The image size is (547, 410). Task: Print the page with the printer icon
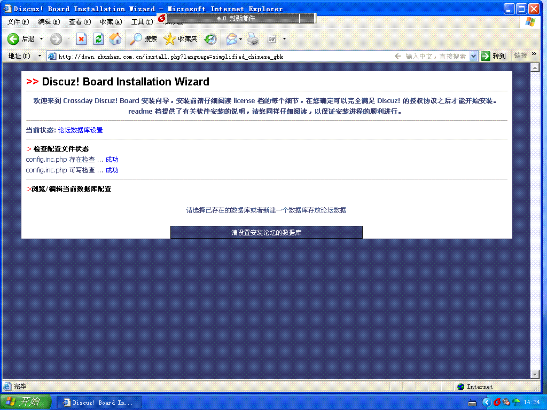[x=253, y=38]
